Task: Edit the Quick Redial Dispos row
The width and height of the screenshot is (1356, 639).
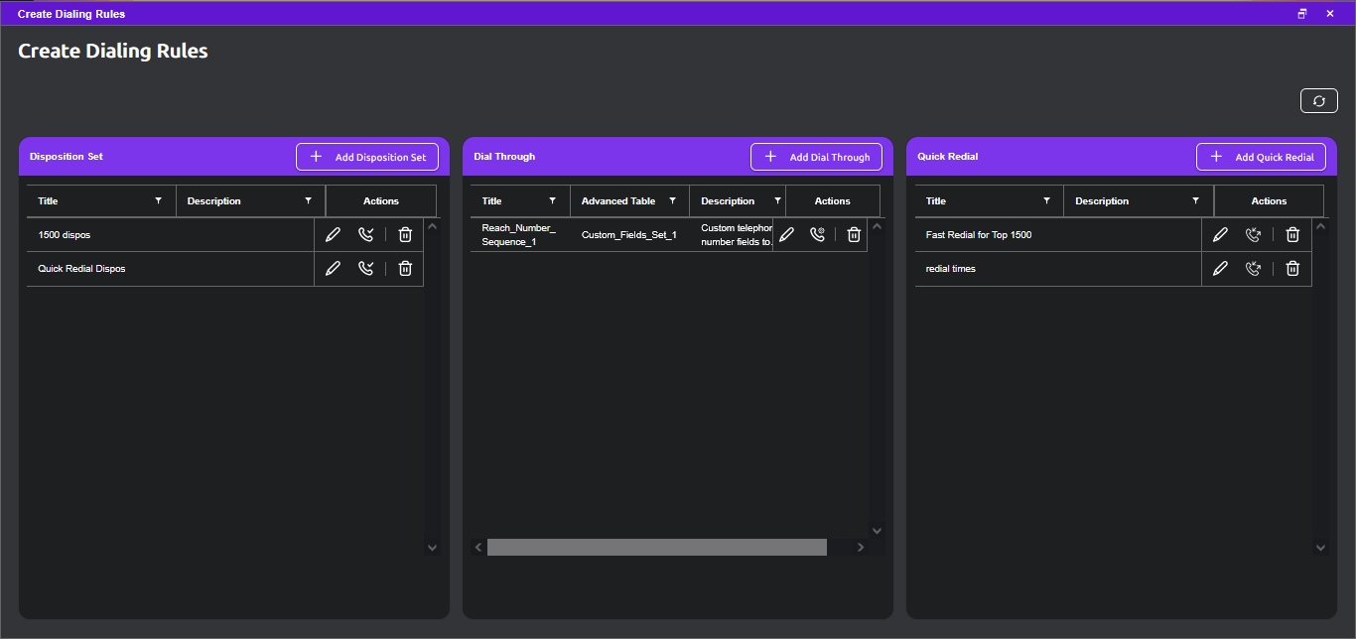Action: (x=334, y=269)
